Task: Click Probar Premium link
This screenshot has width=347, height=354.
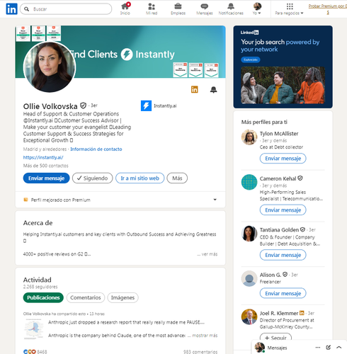Action: [328, 9]
